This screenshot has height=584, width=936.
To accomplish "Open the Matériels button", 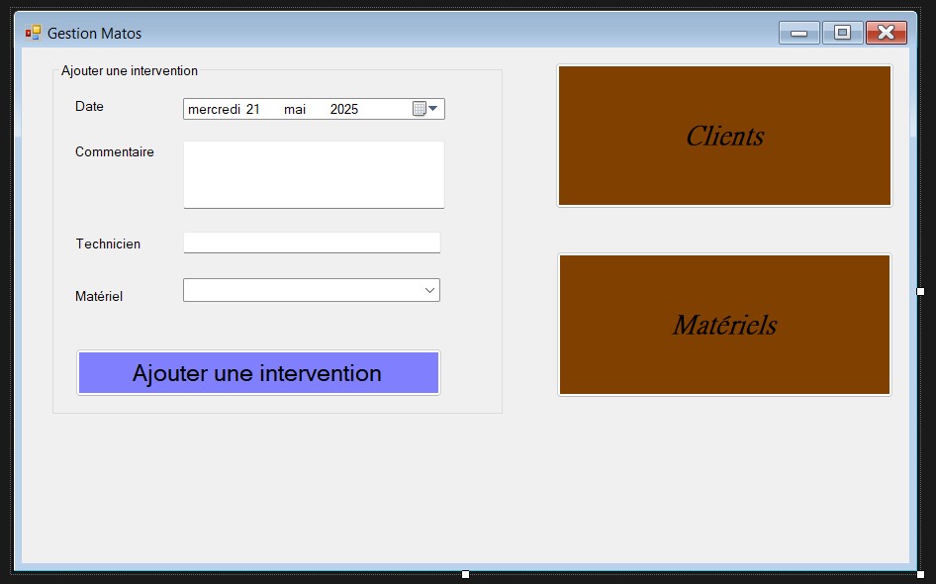I will coord(724,325).
